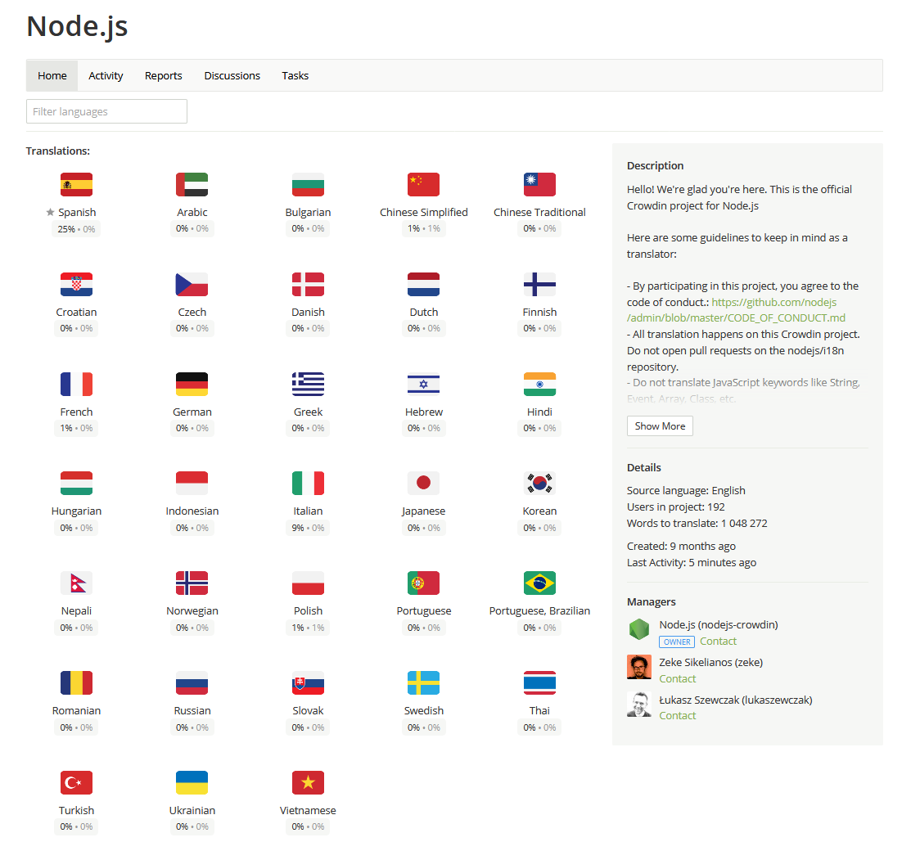902x860 pixels.
Task: Click the Nepali flag icon
Action: (x=76, y=583)
